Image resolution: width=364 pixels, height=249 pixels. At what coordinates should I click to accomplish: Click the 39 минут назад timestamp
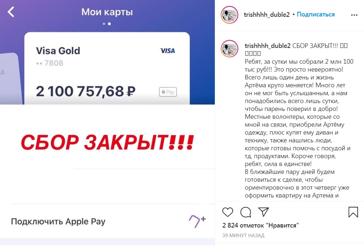(x=243, y=235)
